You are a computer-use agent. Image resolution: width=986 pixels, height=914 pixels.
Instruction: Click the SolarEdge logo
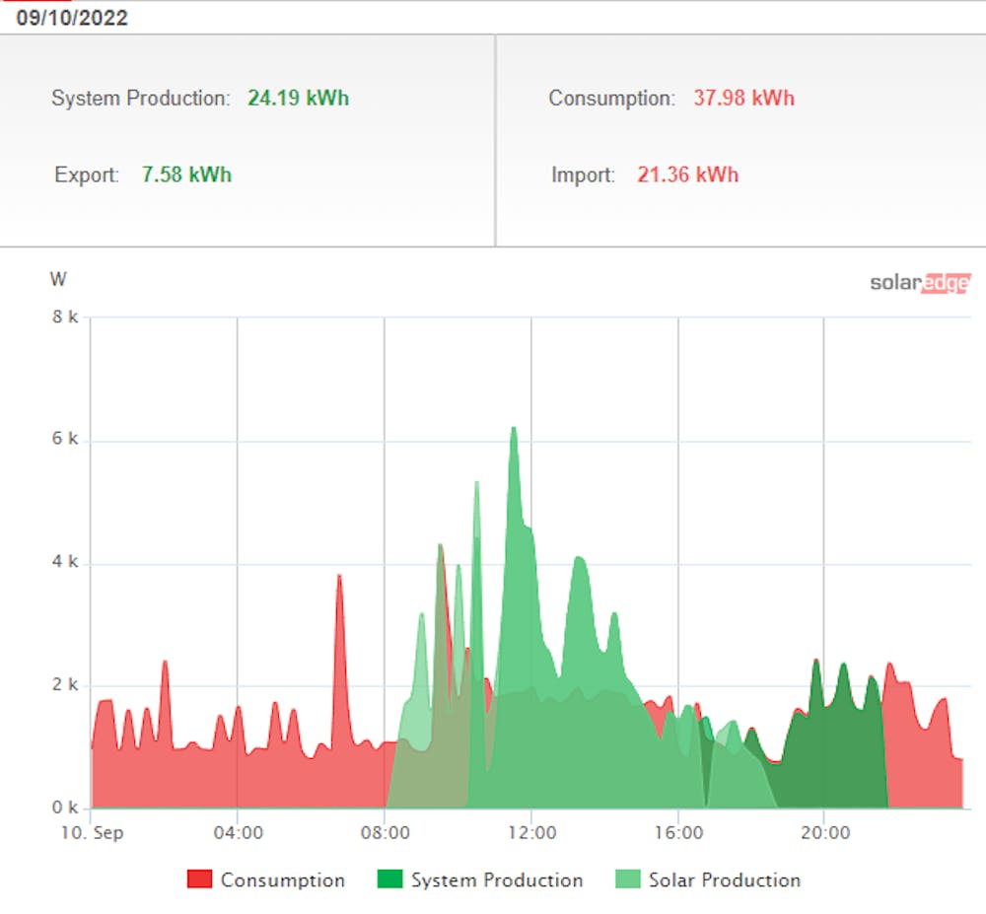pos(920,283)
